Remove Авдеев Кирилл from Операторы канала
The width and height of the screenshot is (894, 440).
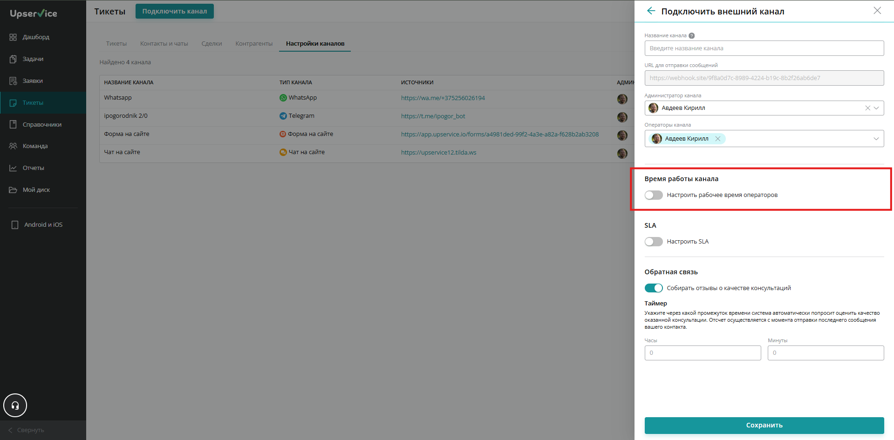click(x=718, y=139)
